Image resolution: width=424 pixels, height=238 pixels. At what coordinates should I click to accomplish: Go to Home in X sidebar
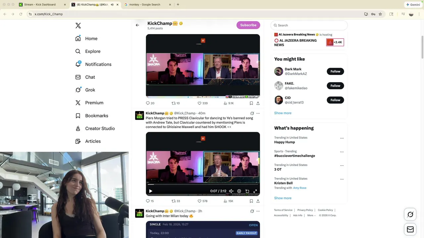point(86,39)
